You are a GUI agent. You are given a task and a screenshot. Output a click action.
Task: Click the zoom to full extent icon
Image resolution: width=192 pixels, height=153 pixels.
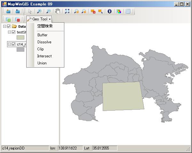point(67,11)
